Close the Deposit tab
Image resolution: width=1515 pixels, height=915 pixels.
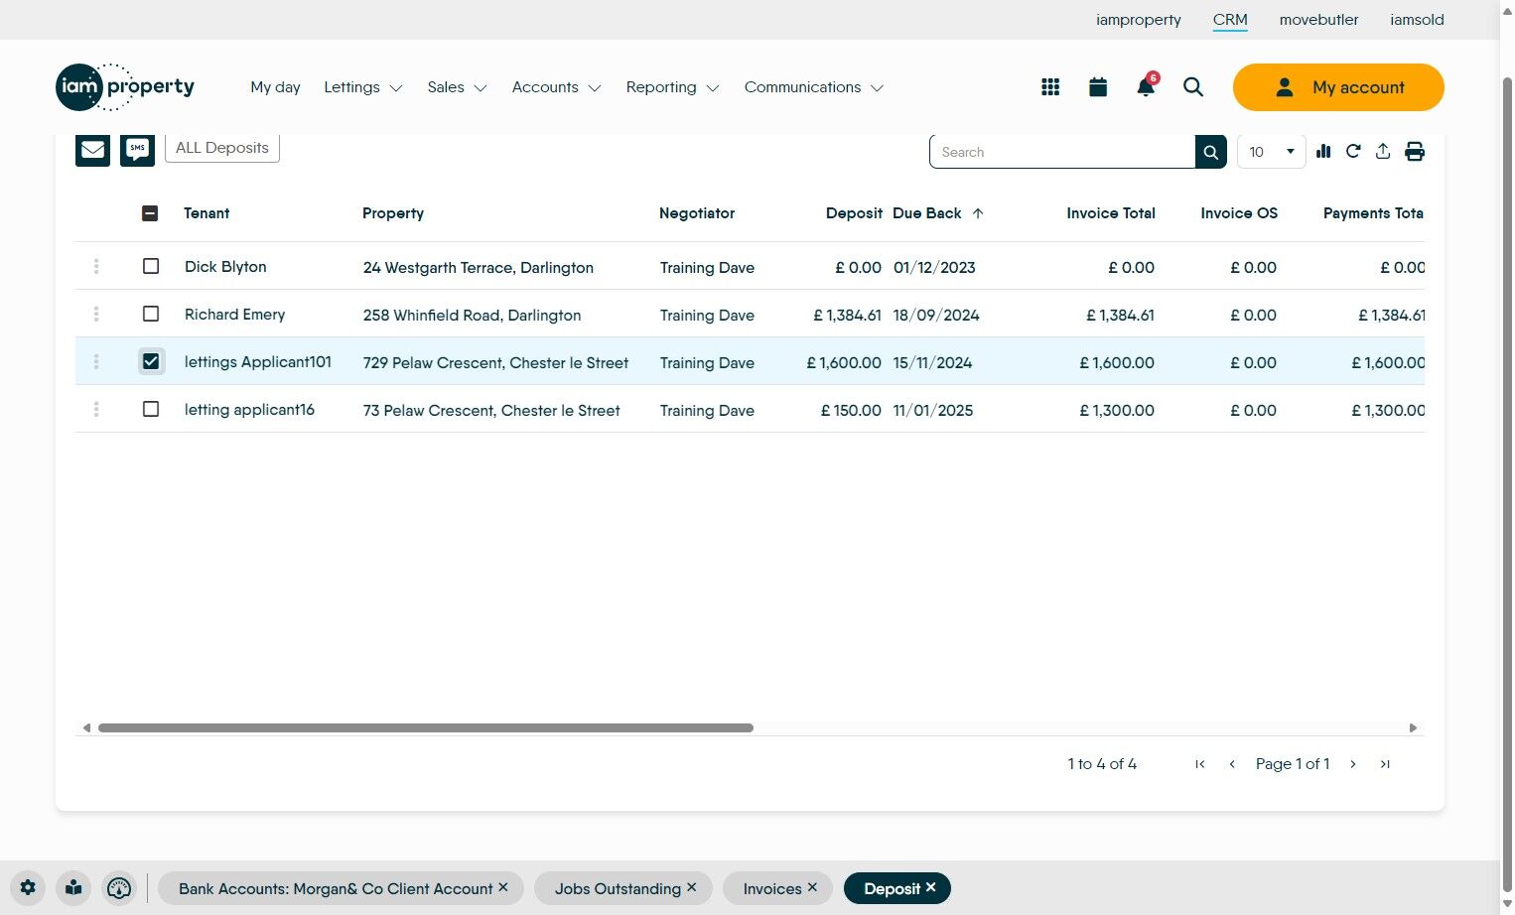click(931, 887)
